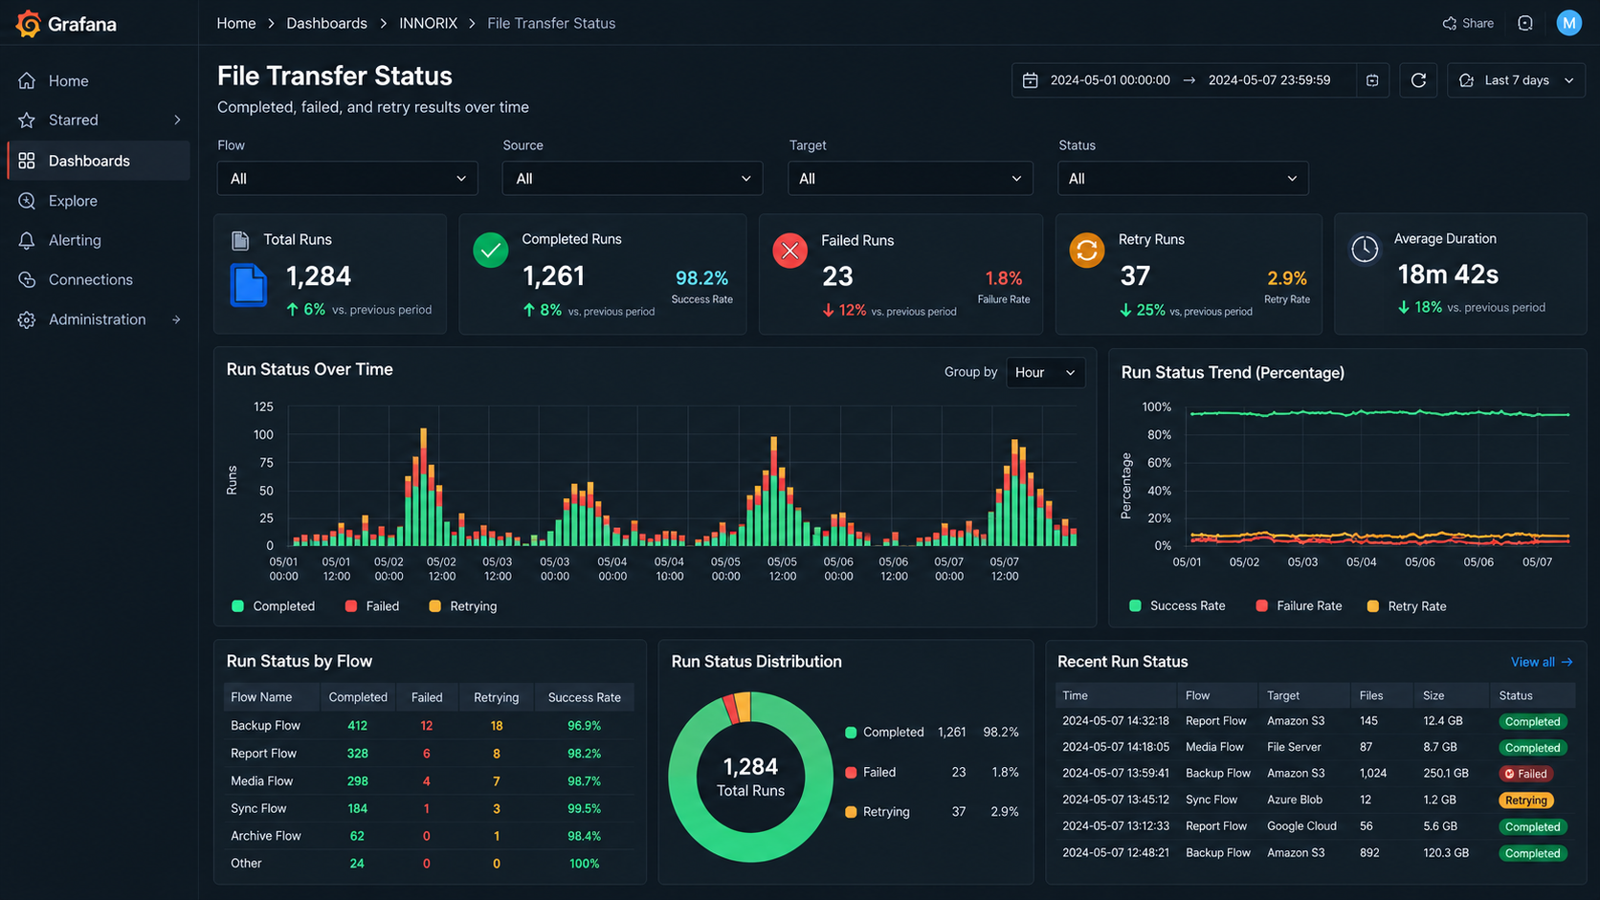
Task: Sort by Success Rate column header
Action: tap(584, 697)
